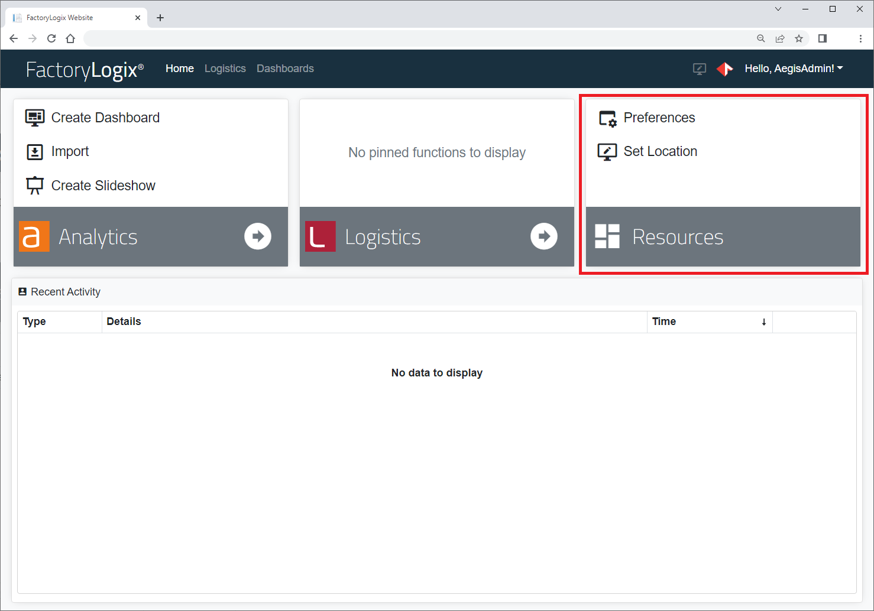Viewport: 874px width, 611px height.
Task: Click the arrow button on the Analytics tile
Action: pyautogui.click(x=258, y=236)
